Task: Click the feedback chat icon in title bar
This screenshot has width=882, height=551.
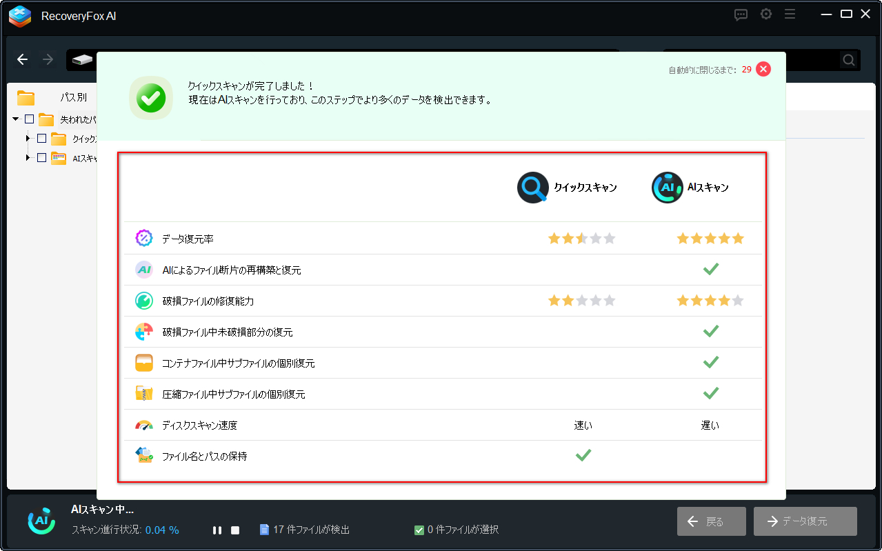Action: click(741, 14)
